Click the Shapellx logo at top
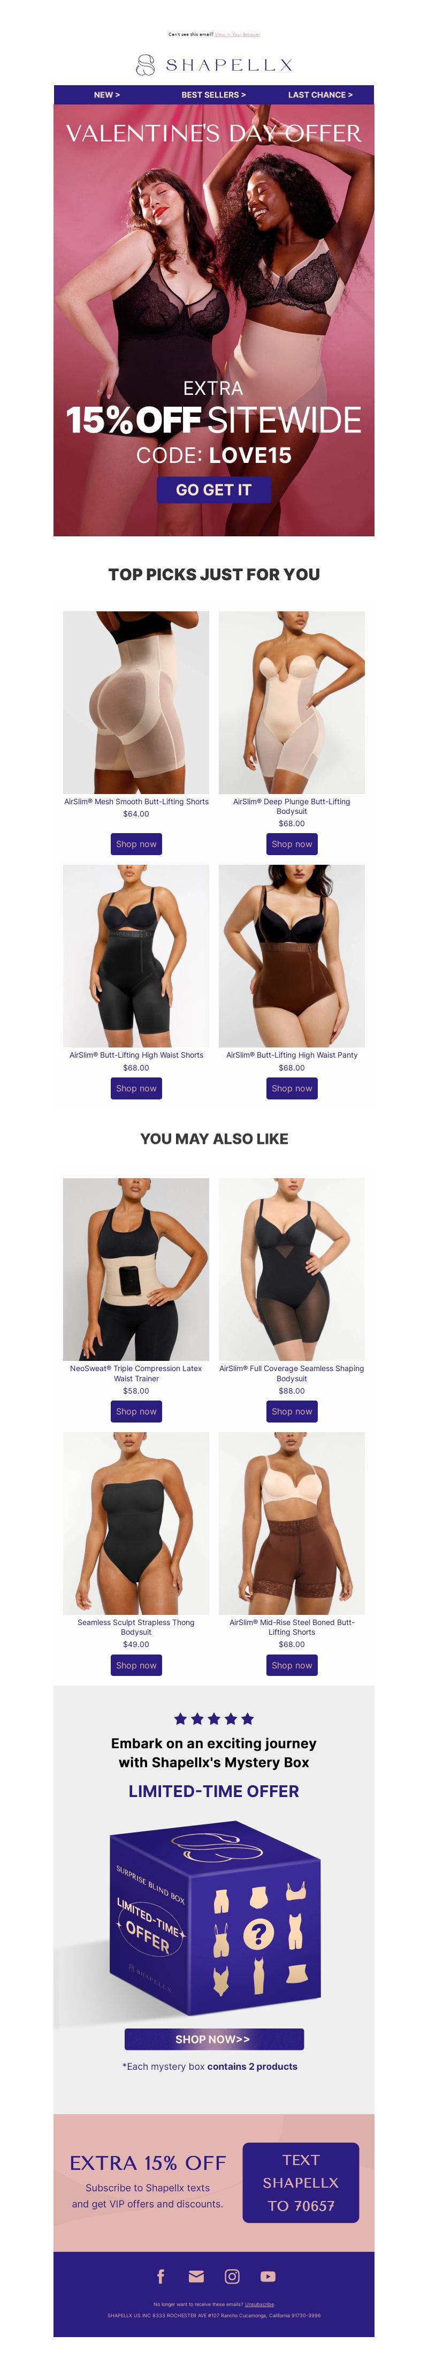Screen dimensions: 428x2358 pyautogui.click(x=214, y=65)
